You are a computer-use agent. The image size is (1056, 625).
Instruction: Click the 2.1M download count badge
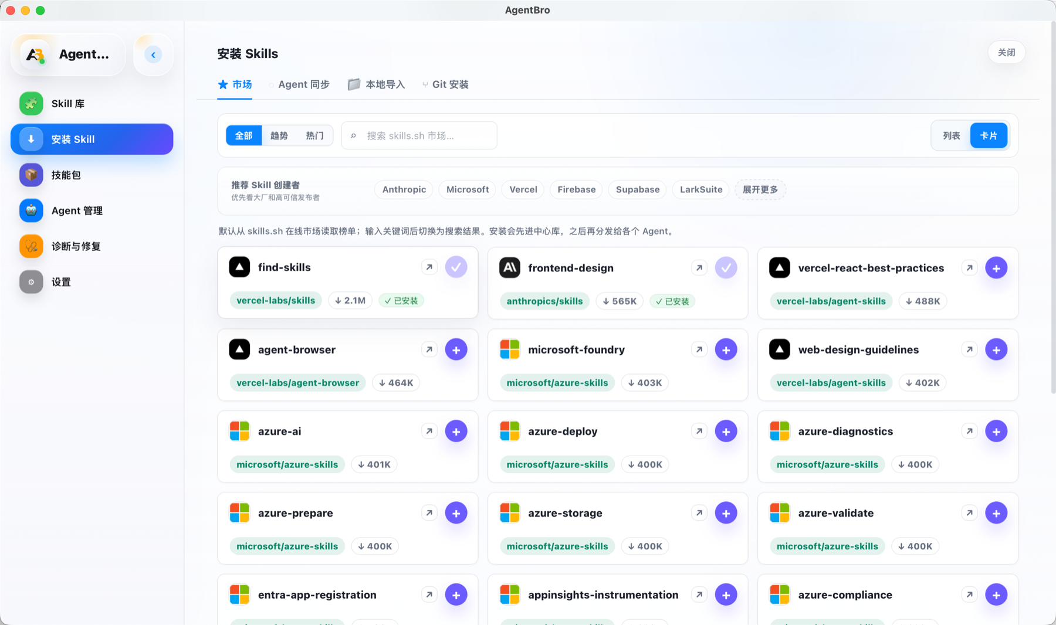[350, 301]
